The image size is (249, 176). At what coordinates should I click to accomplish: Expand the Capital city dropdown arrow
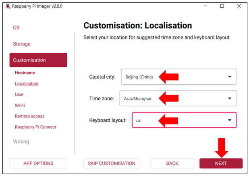(x=230, y=77)
